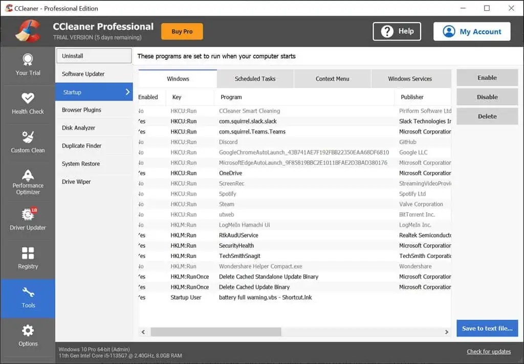Save startup list to text file
Viewport: 524px width, 364px height.
click(x=487, y=328)
